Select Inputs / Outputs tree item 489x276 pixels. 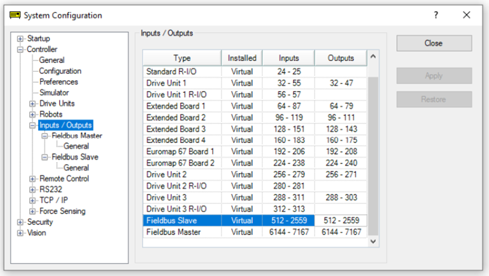point(66,125)
